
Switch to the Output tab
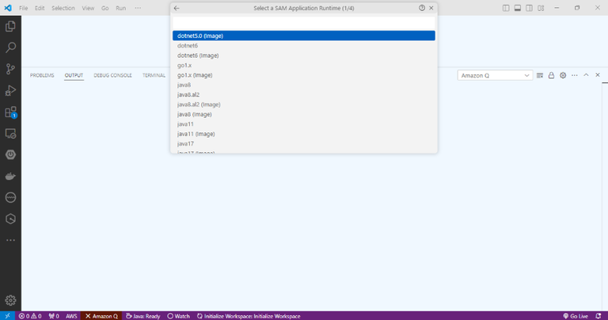74,75
